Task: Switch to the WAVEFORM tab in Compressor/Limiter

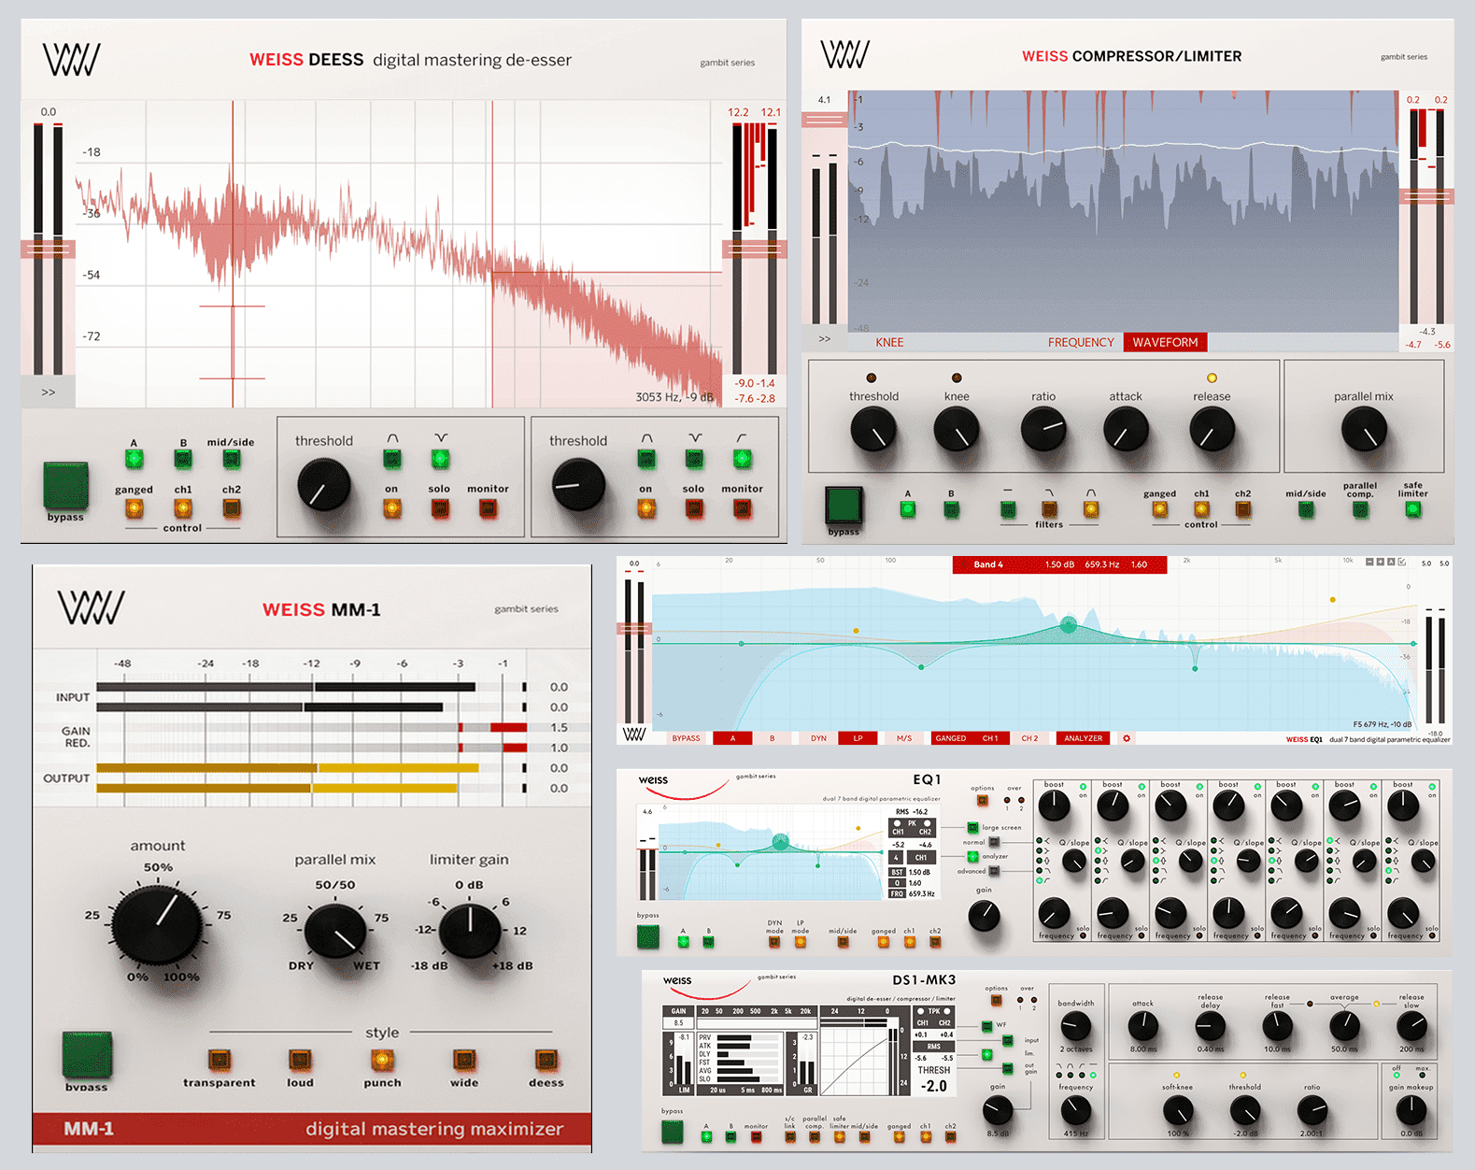Action: tap(1165, 342)
